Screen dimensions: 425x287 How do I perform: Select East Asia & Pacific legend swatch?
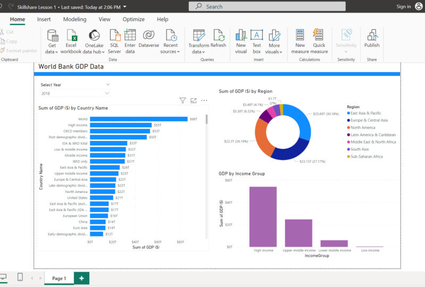tap(348, 113)
